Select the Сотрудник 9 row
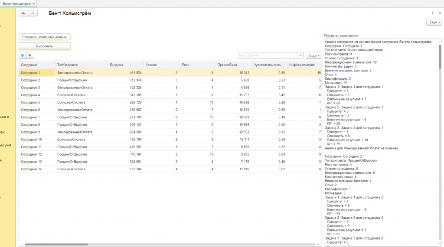The height and width of the screenshot is (247, 444). [170, 132]
